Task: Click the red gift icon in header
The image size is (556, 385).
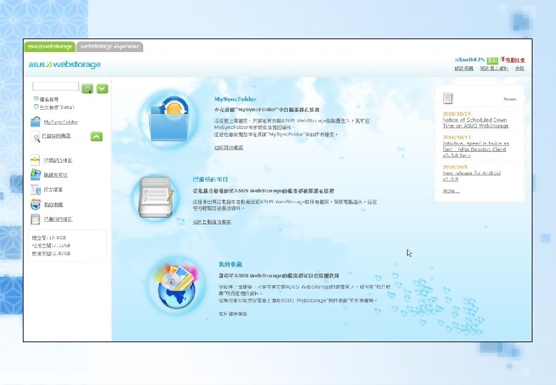Action: (x=503, y=60)
